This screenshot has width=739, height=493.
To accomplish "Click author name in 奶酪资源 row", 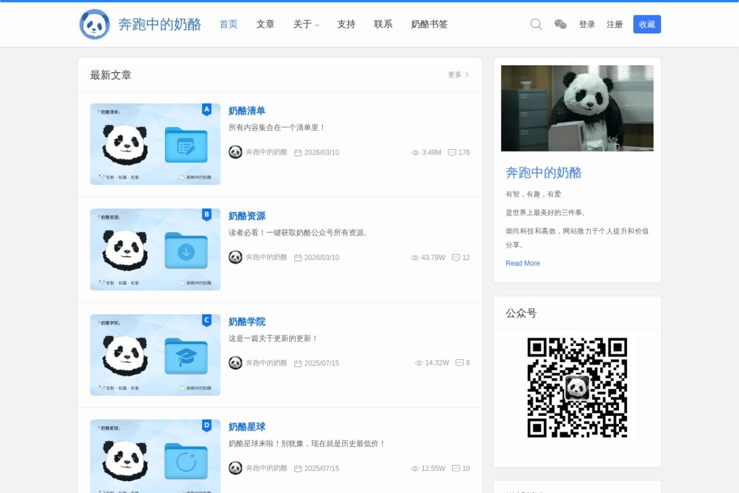I will point(267,258).
